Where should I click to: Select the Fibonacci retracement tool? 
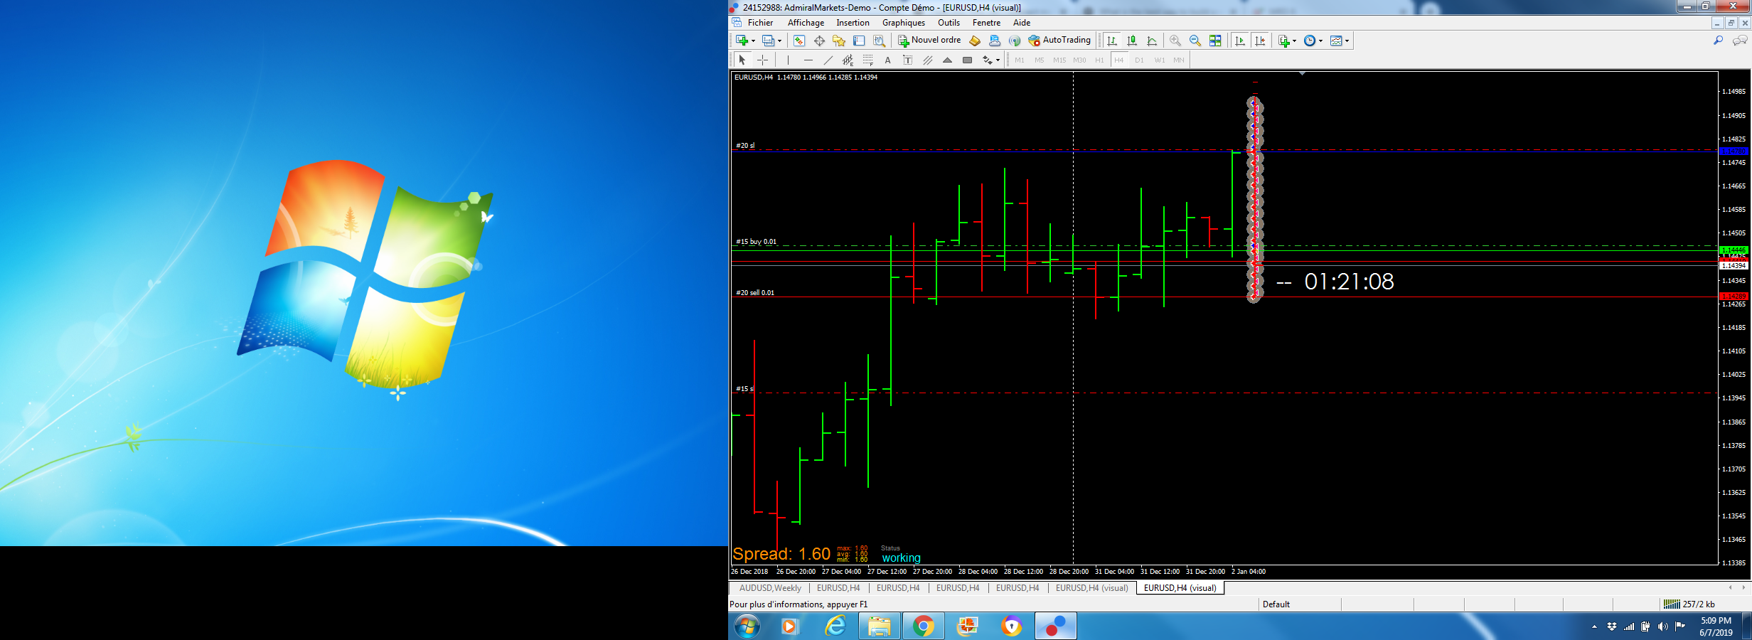tap(867, 60)
